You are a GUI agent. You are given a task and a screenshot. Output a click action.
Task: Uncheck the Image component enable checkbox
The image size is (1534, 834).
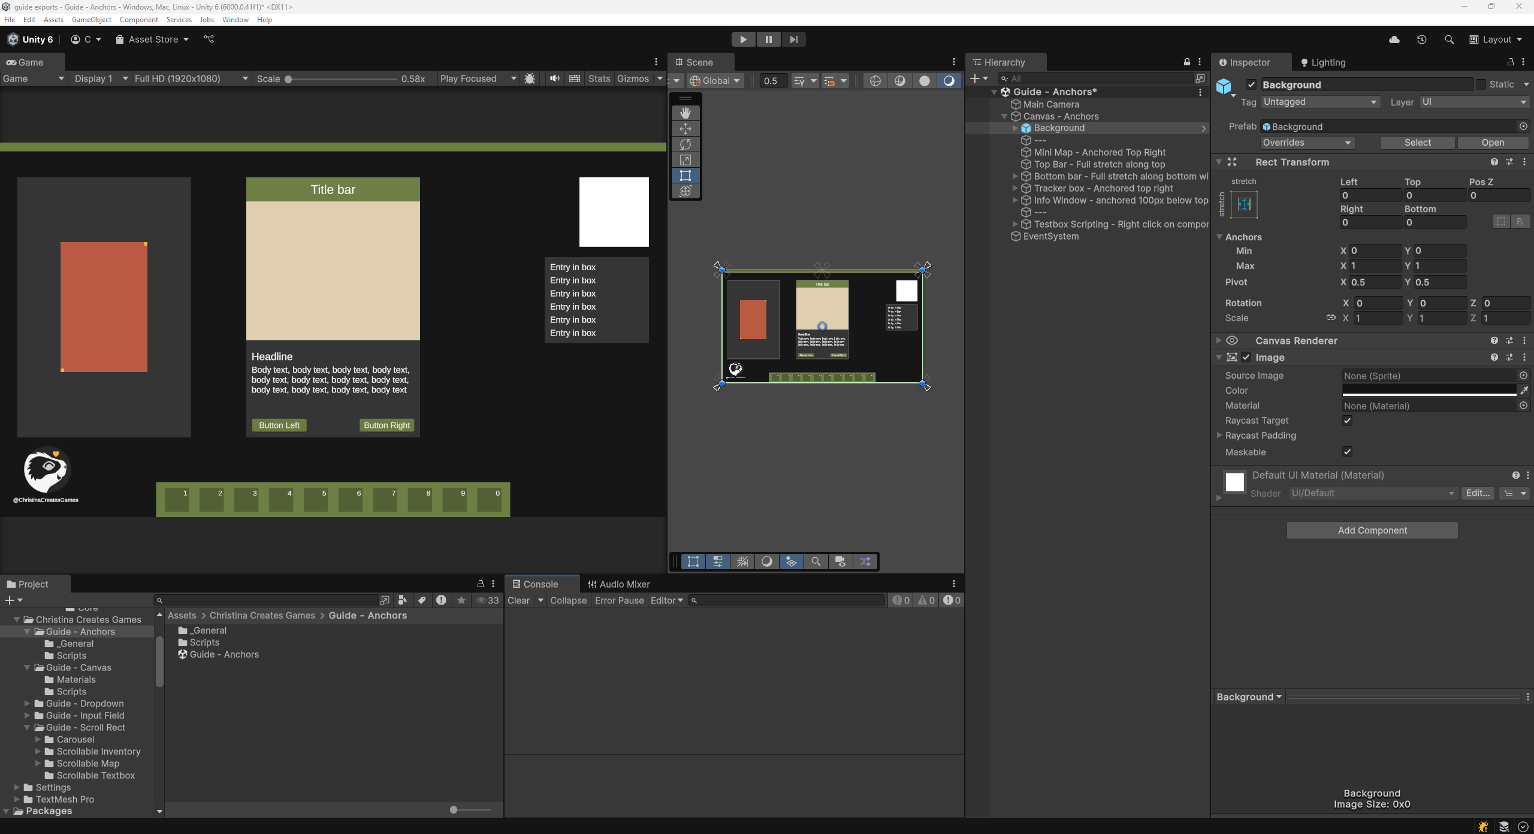click(x=1246, y=358)
